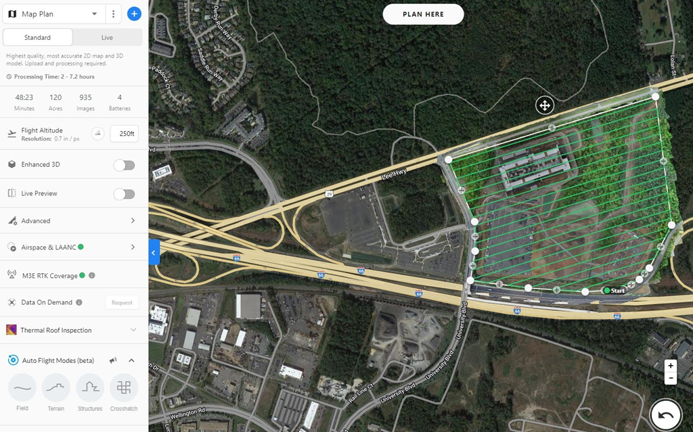Open the three-dot plan options menu
The image size is (693, 432).
[x=113, y=14]
